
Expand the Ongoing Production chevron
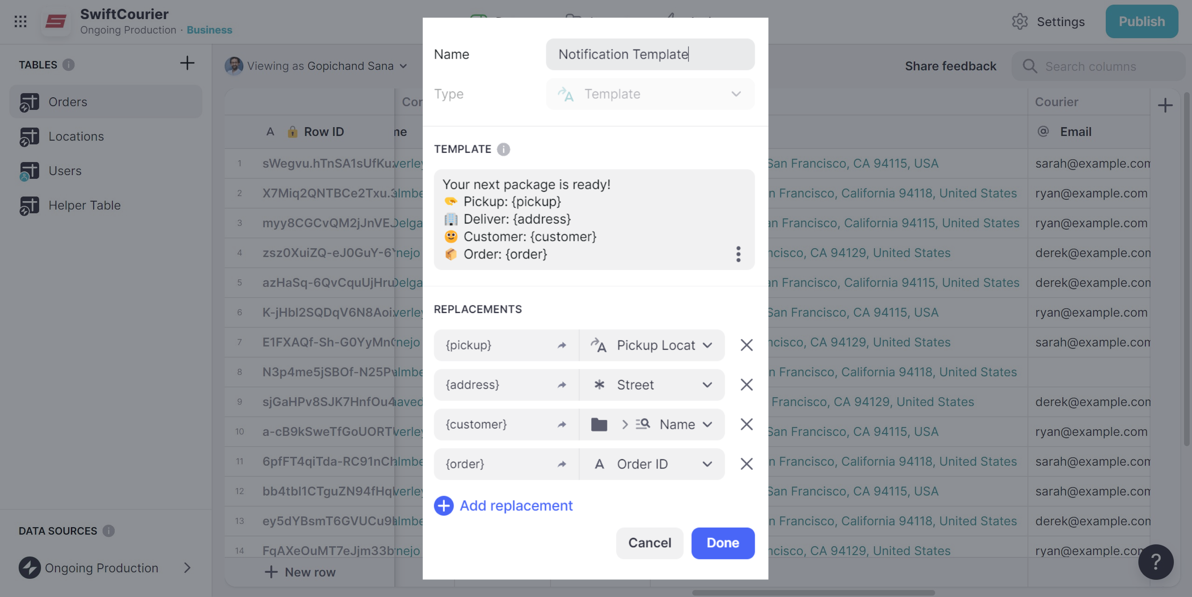click(187, 568)
